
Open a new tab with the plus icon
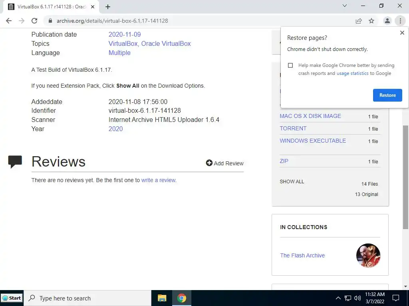point(108,7)
